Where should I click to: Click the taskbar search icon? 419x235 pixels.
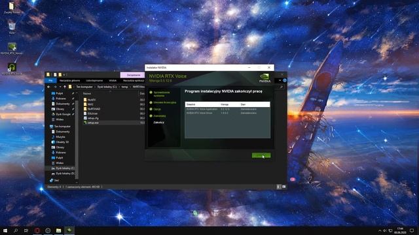pos(16,230)
